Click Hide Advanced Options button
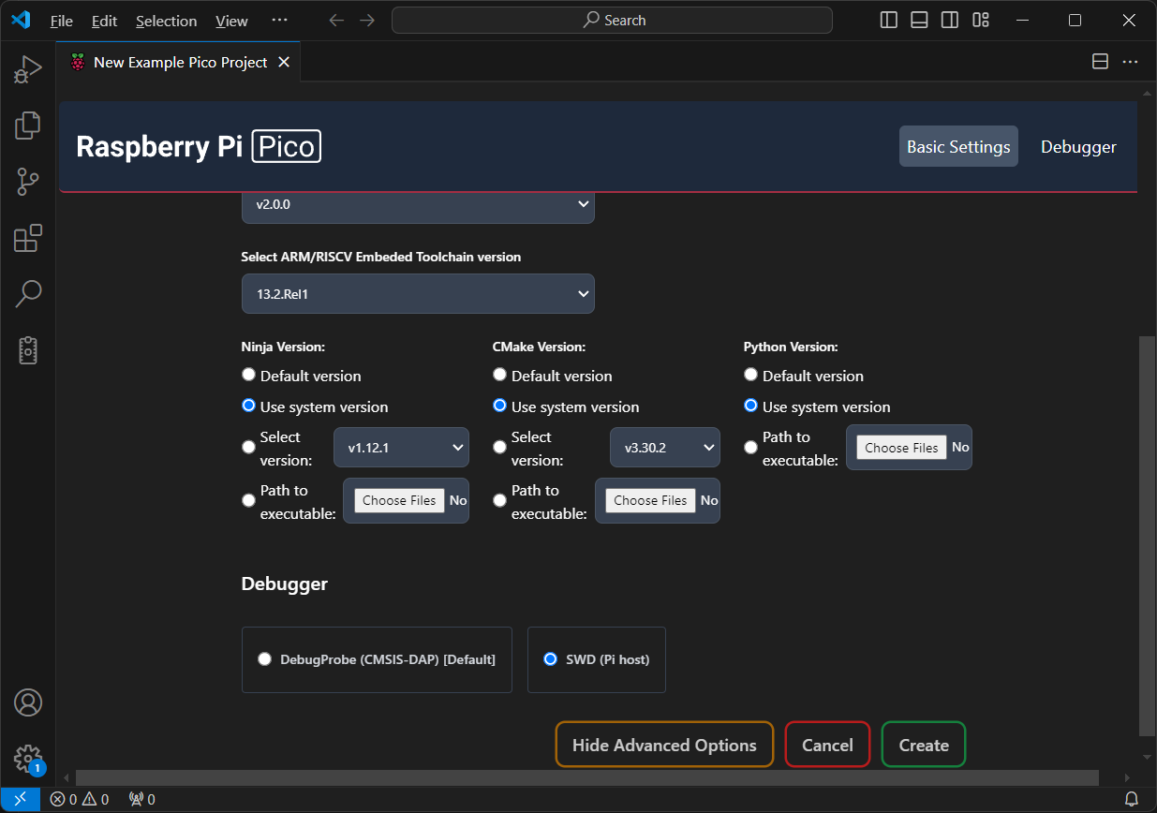This screenshot has height=813, width=1157. 664,745
